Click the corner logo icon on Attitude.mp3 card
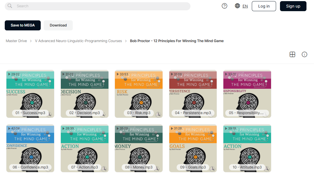 [267, 169]
